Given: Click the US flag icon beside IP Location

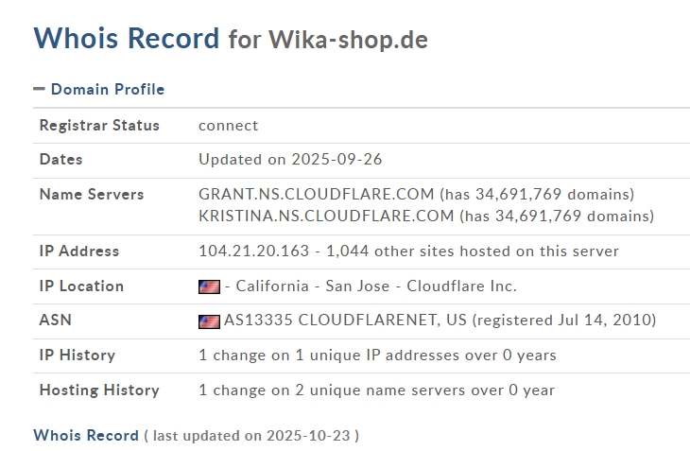Looking at the screenshot, I should (x=209, y=286).
